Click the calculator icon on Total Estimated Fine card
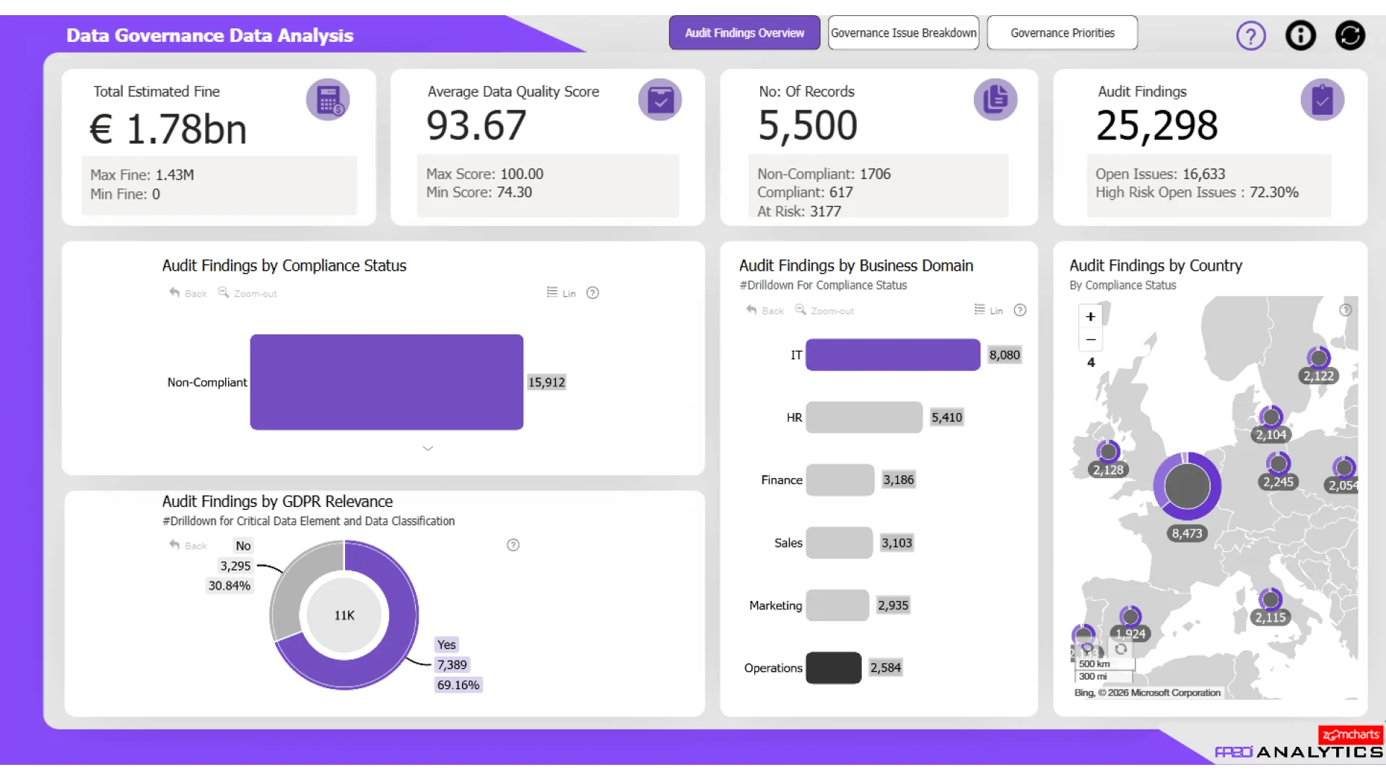1386x780 pixels. (x=328, y=100)
